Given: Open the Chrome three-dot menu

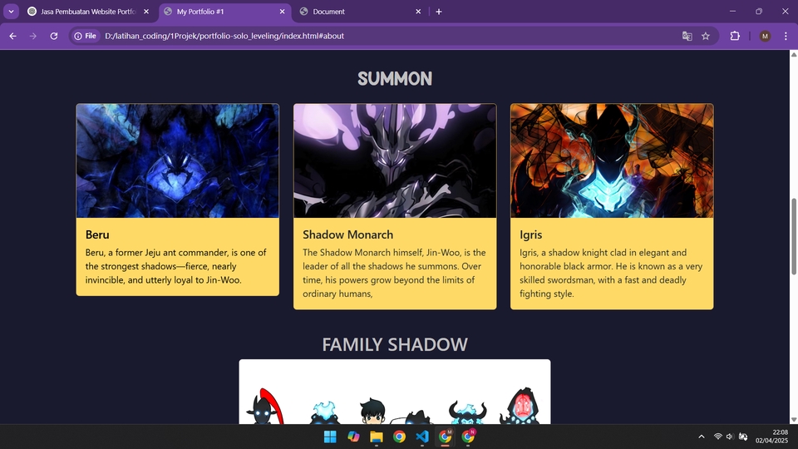Looking at the screenshot, I should point(786,36).
